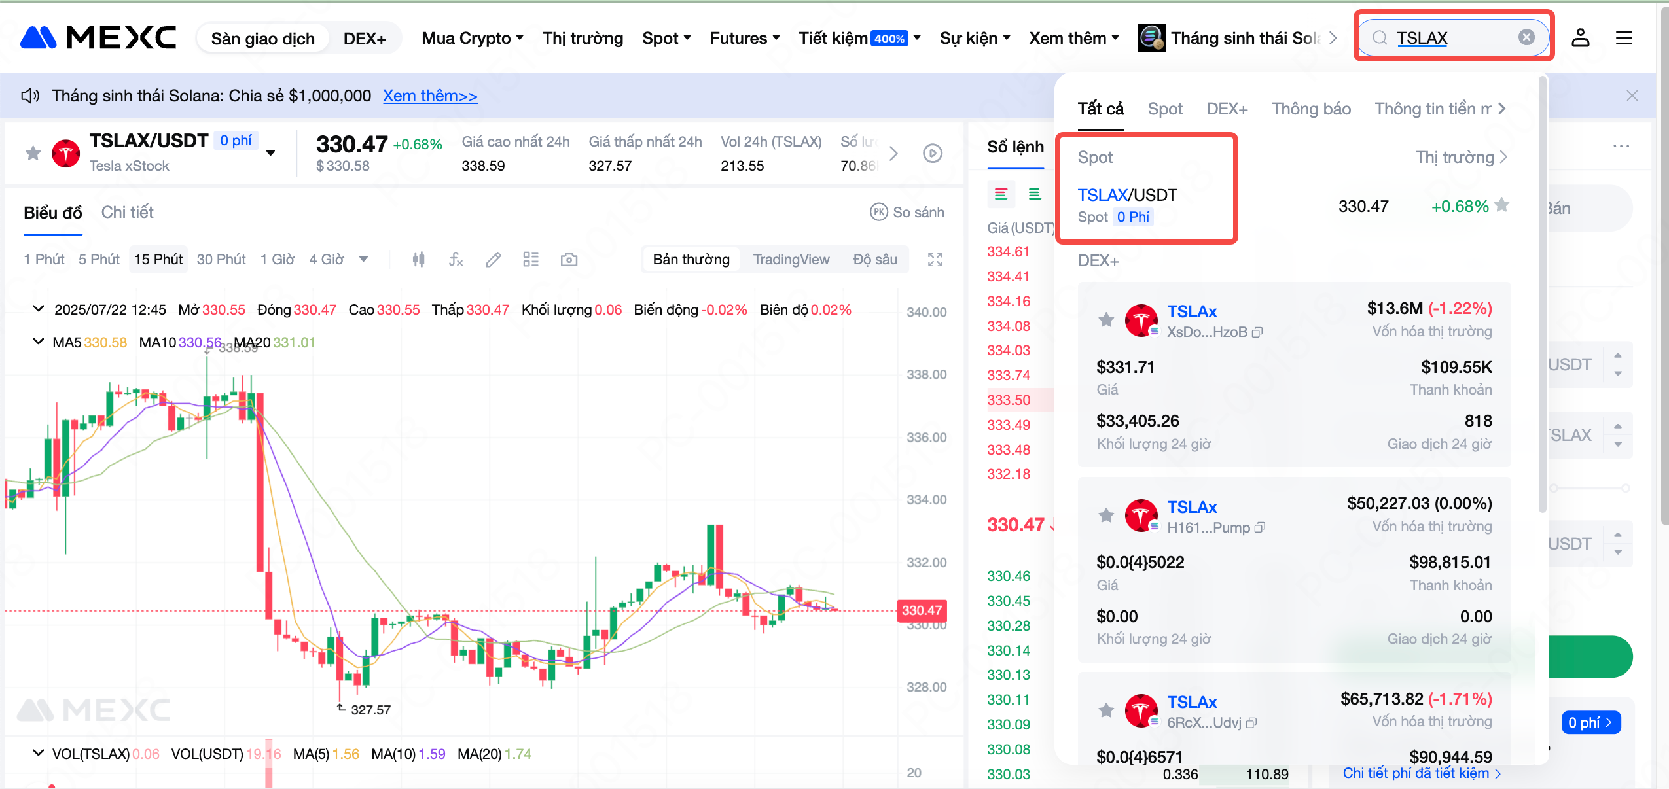Click the search results panel scrollbar
Image resolution: width=1669 pixels, height=789 pixels.
point(1543,294)
